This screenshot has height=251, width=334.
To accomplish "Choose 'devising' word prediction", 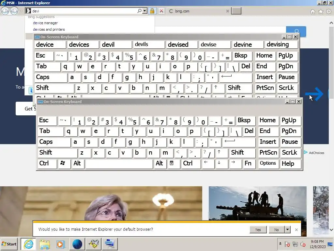I will tap(281, 44).
